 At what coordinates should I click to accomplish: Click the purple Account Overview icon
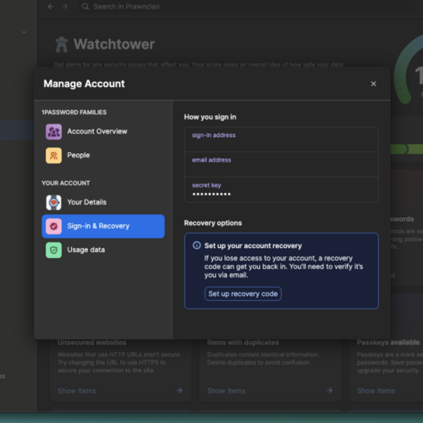[53, 132]
